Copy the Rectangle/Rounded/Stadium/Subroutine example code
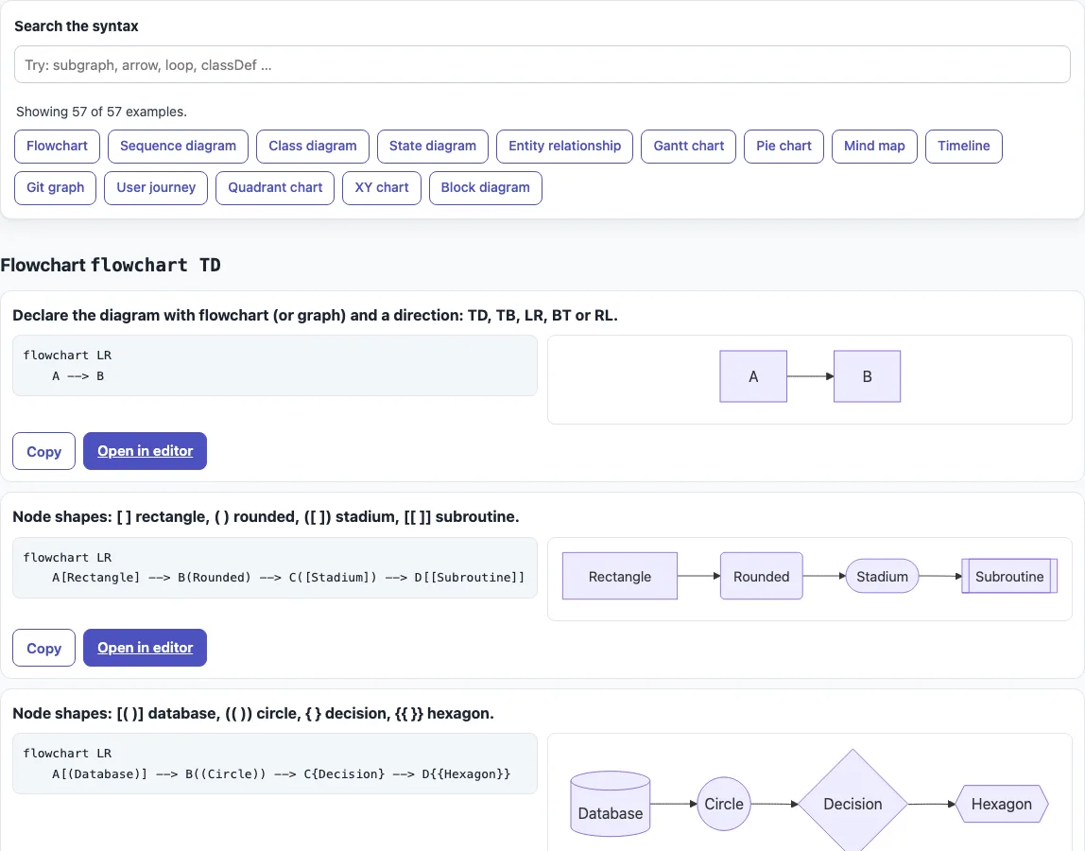This screenshot has width=1085, height=851. (x=43, y=648)
